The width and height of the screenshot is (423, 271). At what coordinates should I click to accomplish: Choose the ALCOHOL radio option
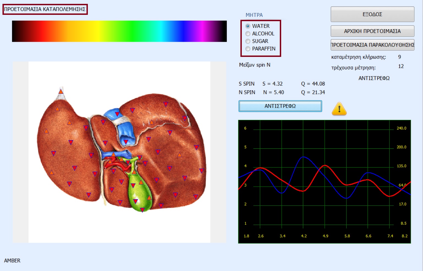coord(260,34)
